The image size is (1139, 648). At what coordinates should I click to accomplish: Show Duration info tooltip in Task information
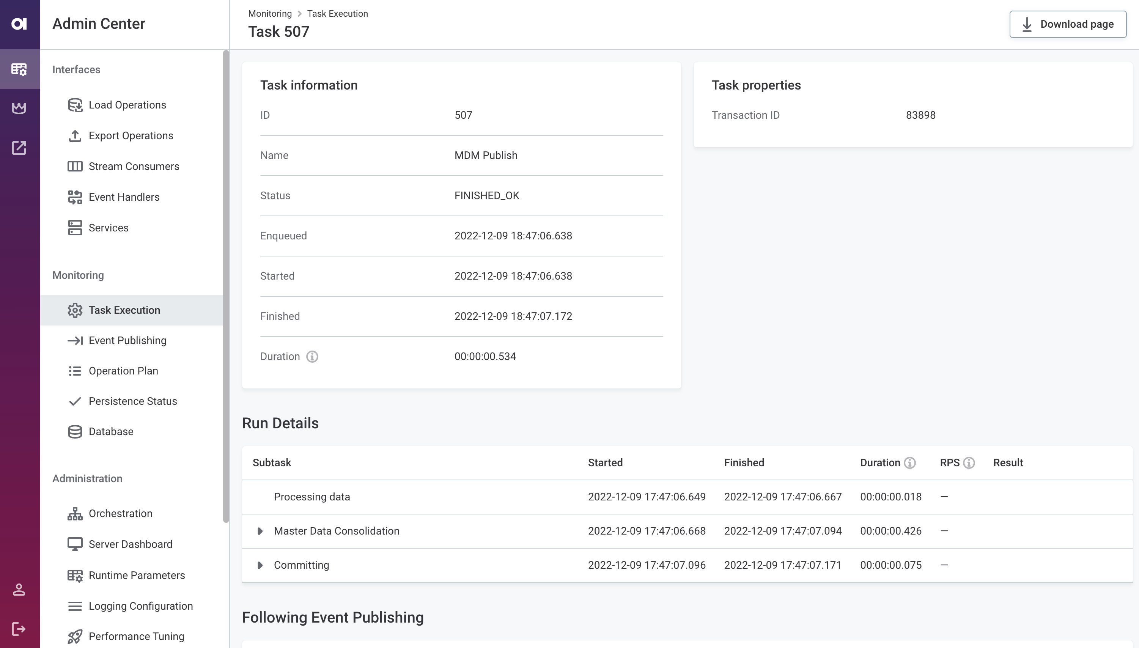(313, 357)
